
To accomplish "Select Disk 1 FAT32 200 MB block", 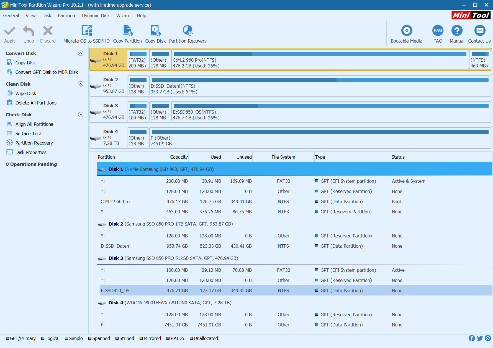I will 138,59.
